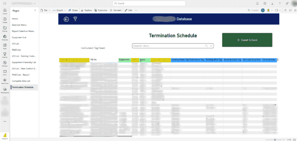Open the view options dropdown in the toolbar
The height and width of the screenshot is (141, 297).
coord(278,10)
